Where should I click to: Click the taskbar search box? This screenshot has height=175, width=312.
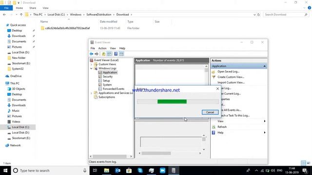(x=50, y=171)
